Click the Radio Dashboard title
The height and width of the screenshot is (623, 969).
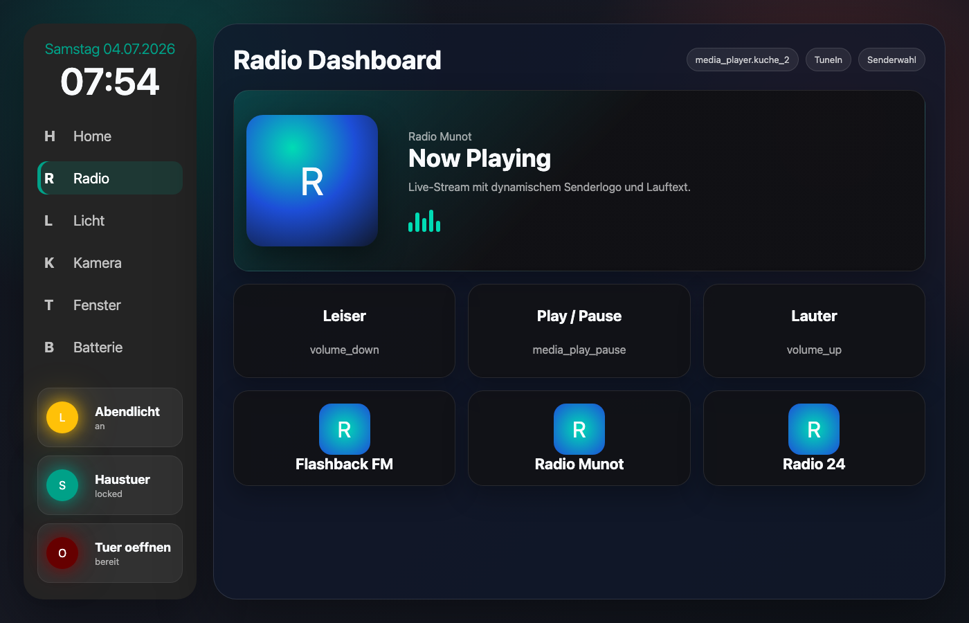(x=337, y=60)
